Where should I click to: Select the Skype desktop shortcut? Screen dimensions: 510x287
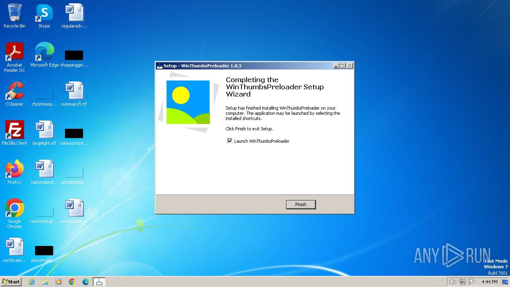pyautogui.click(x=44, y=16)
